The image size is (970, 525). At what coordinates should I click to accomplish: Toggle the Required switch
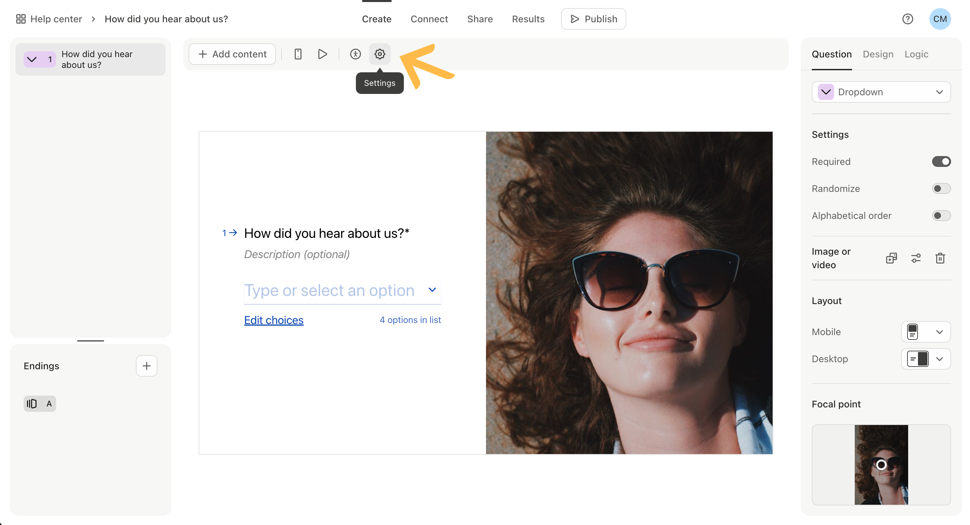(941, 161)
